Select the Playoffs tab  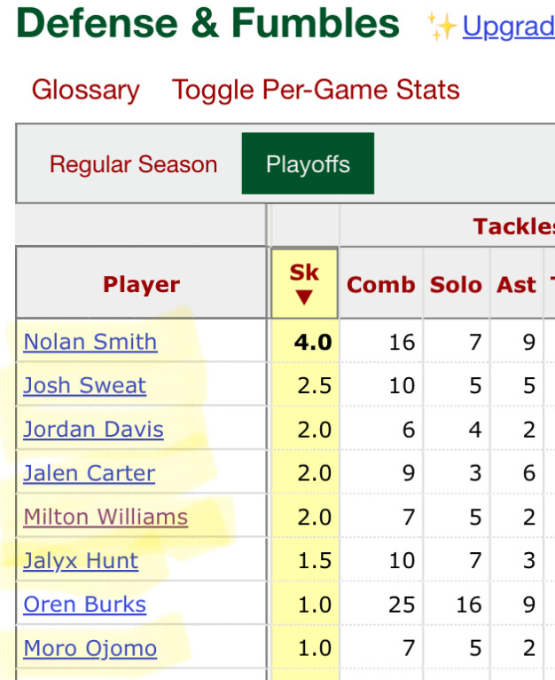(308, 164)
